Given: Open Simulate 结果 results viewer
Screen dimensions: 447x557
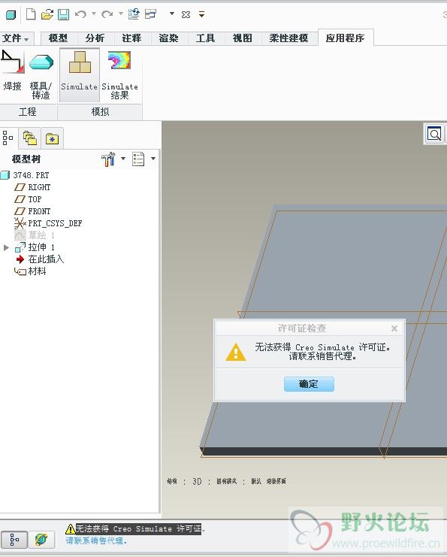Looking at the screenshot, I should click(119, 75).
